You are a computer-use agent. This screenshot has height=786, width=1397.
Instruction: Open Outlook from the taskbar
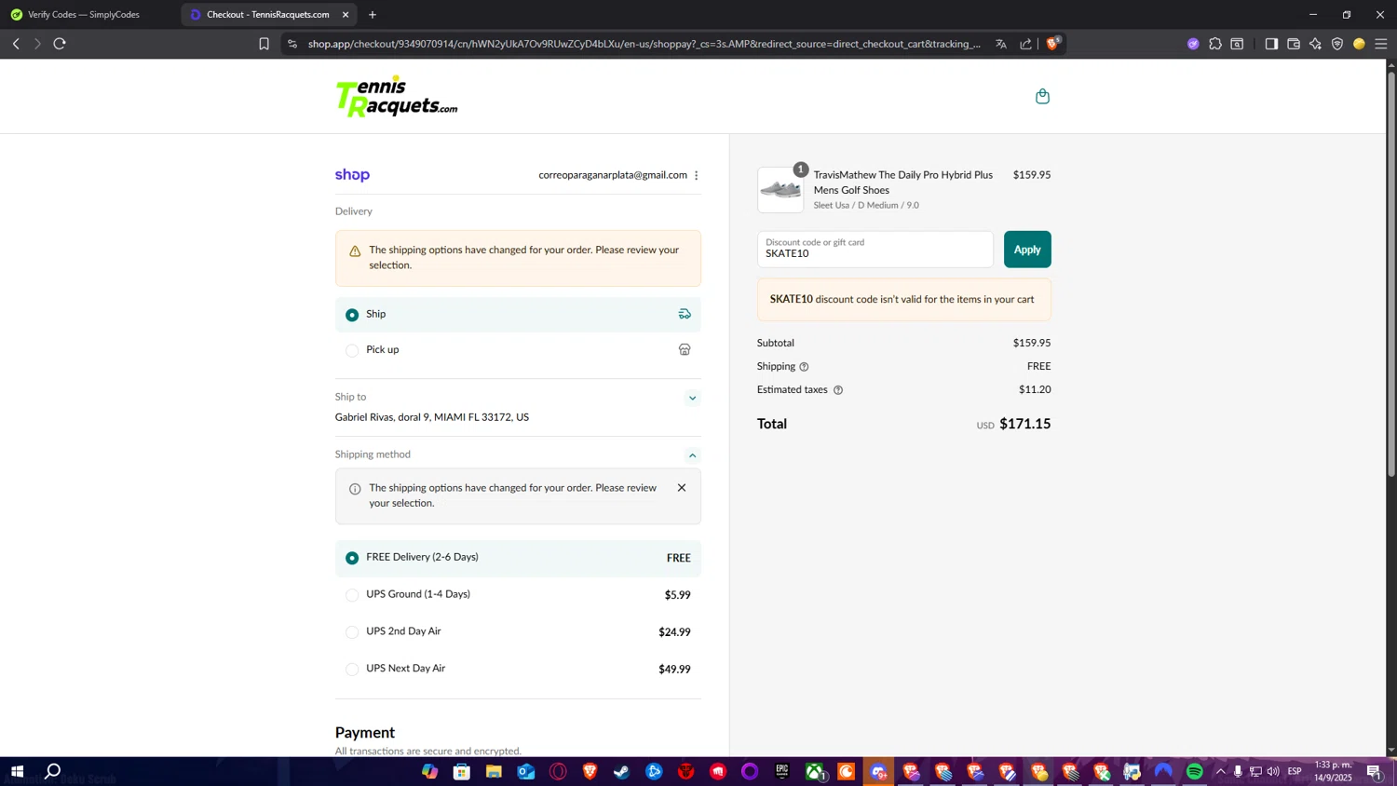pos(526,772)
